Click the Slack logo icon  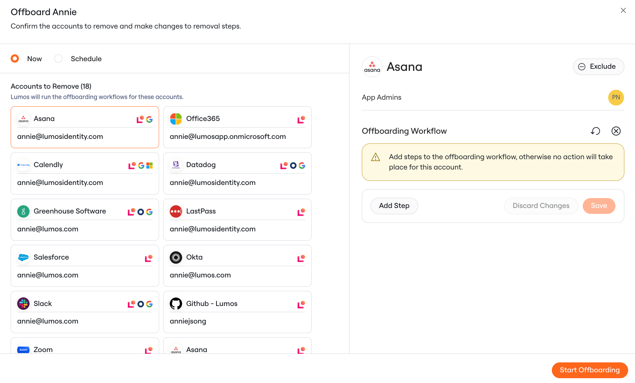pos(23,304)
